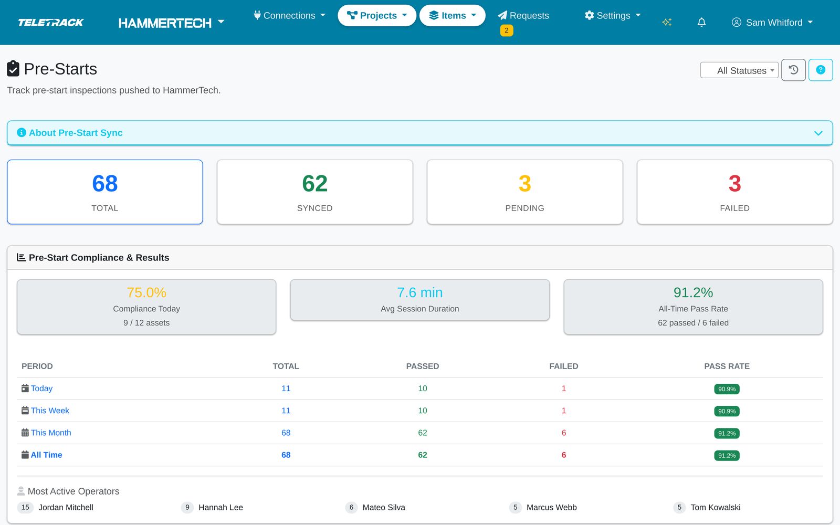The image size is (840, 525).
Task: Select the Pending 3 card
Action: pos(525,192)
